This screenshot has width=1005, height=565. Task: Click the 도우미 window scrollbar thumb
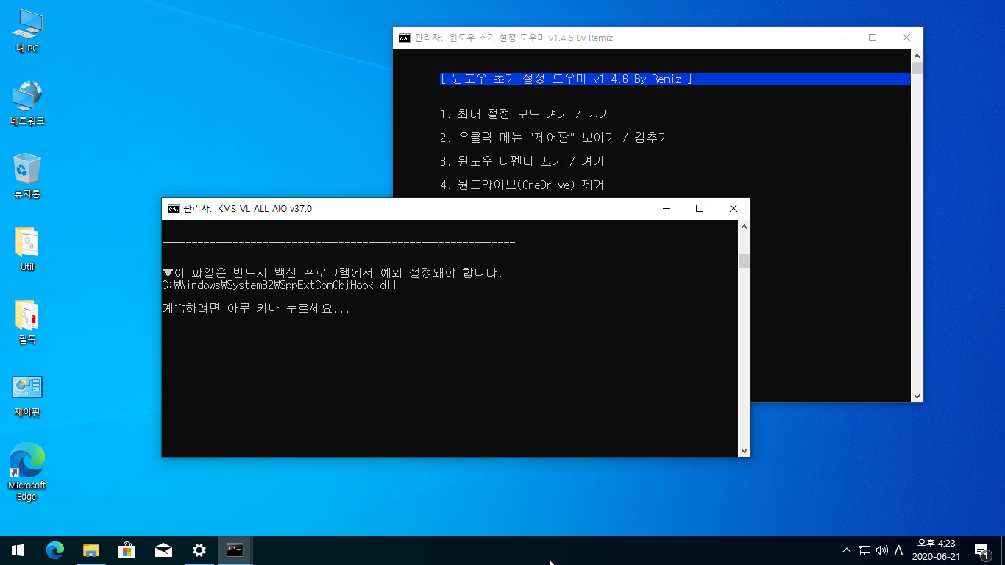point(917,69)
